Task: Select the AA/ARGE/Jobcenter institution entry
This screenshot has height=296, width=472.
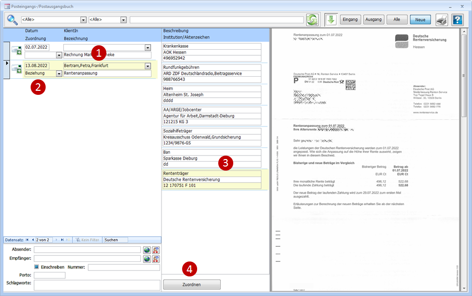Action: point(212,110)
